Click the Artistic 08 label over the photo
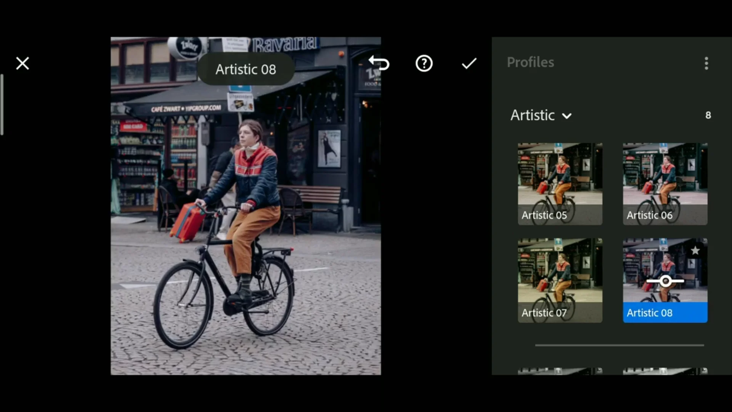This screenshot has height=412, width=732. point(246,69)
